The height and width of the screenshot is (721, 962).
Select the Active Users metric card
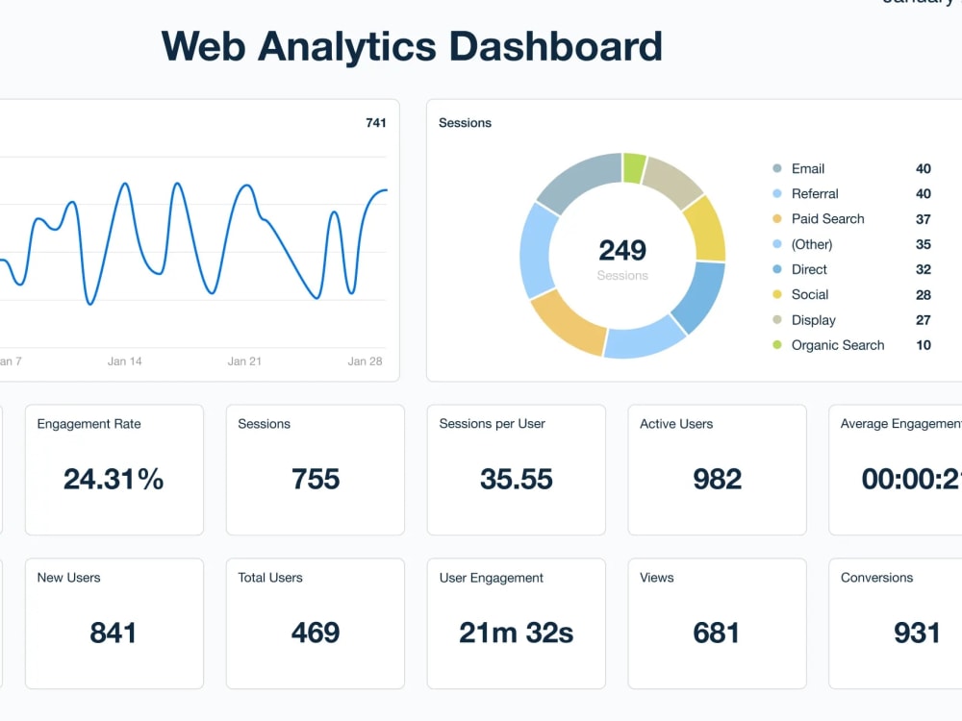[717, 469]
